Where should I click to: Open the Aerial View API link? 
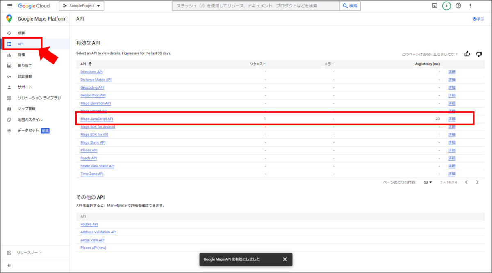[x=92, y=240]
